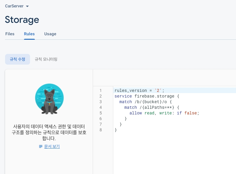Viewport: 236px width, 174px height.
Task: Select the Rules tab
Action: tap(29, 34)
